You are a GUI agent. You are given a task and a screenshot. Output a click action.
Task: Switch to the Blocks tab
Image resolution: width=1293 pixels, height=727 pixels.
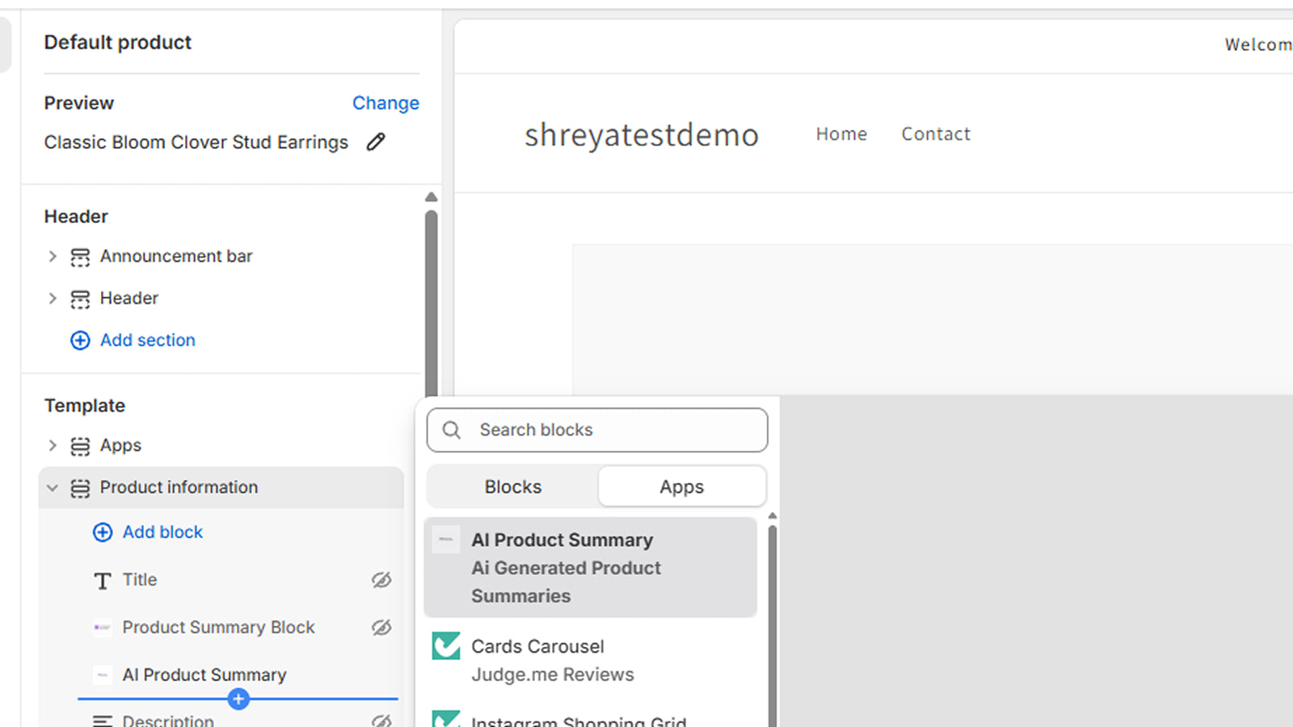[512, 486]
